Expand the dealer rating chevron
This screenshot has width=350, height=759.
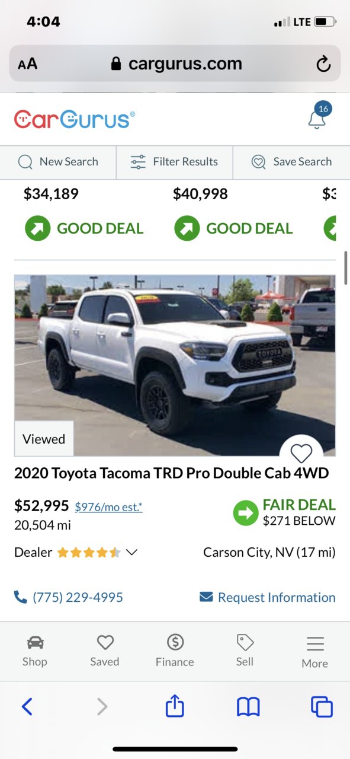coord(132,553)
